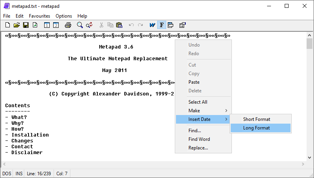The width and height of the screenshot is (314, 178).
Task: Click 'Col: 7' in status bar
Action: pyautogui.click(x=62, y=174)
